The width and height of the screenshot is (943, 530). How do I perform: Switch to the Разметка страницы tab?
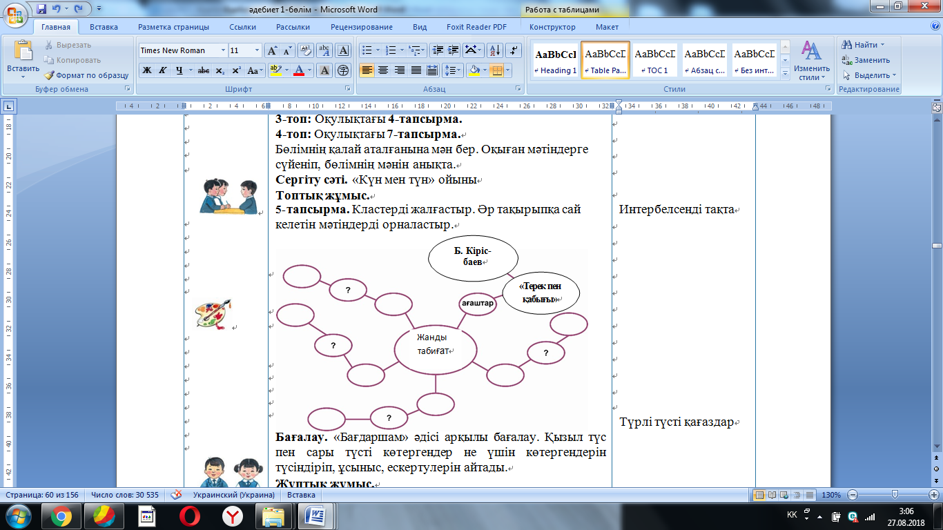pos(173,27)
